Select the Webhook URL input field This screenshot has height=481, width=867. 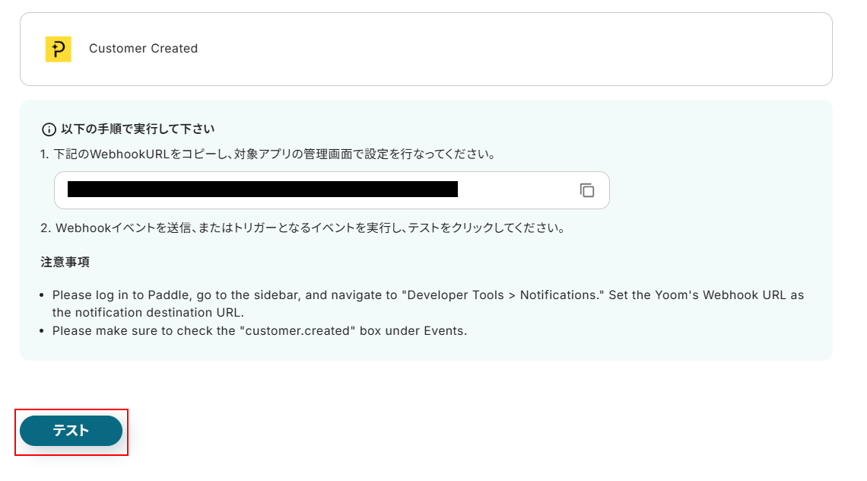coord(332,190)
